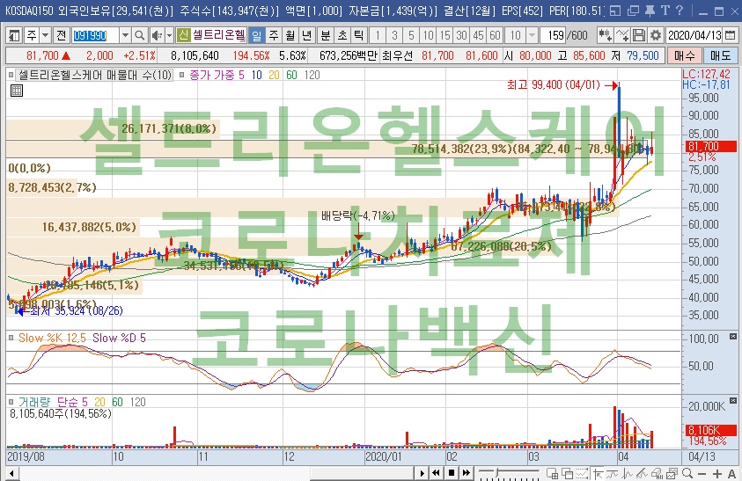Viewport: 742px width, 481px height.
Task: Select tick 틱 chart period
Action: click(x=359, y=35)
